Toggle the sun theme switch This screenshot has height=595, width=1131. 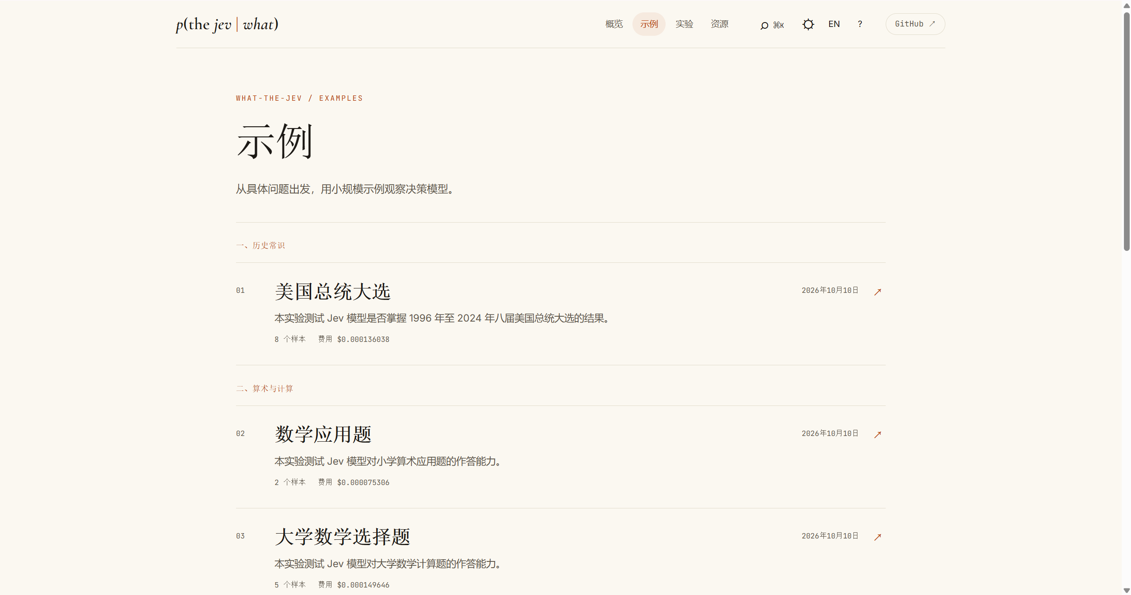(808, 24)
